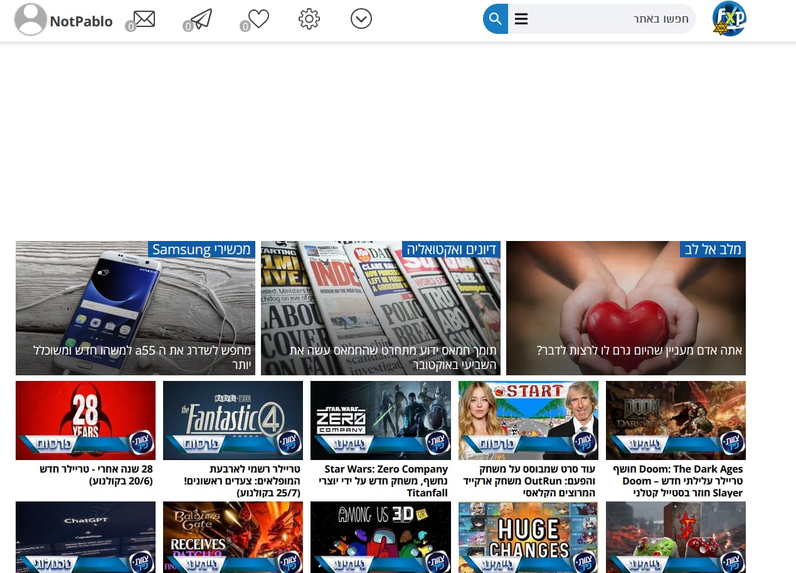Open the מכשירי Samsung category tile

(x=135, y=308)
